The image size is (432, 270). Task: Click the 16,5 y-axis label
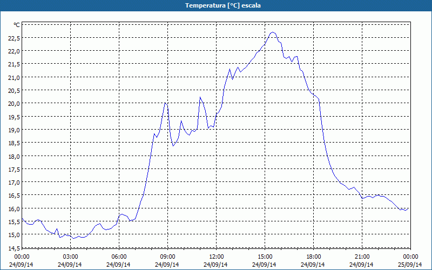[x=14, y=195]
